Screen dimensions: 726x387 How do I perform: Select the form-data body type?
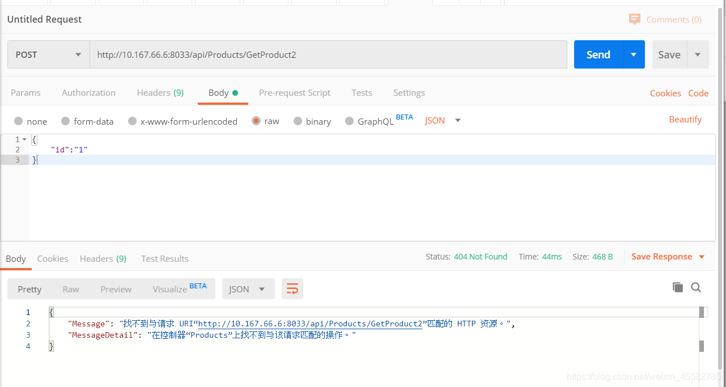click(x=65, y=121)
